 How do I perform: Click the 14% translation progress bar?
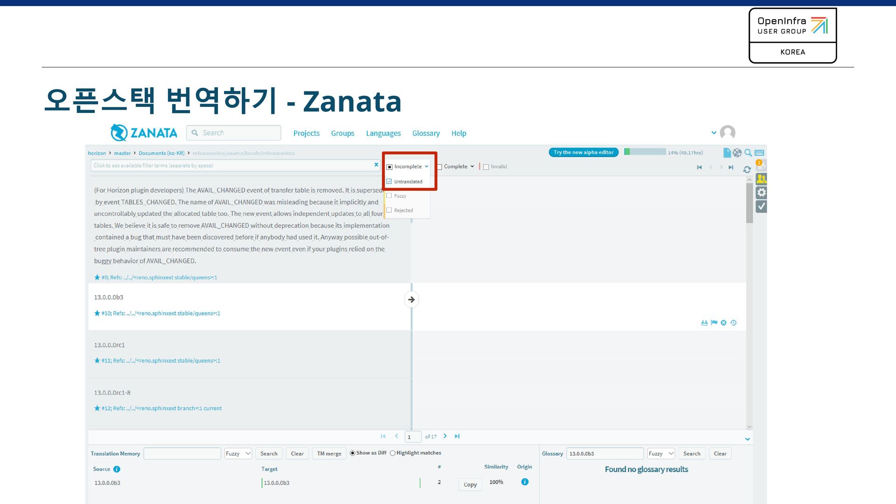[x=645, y=152]
